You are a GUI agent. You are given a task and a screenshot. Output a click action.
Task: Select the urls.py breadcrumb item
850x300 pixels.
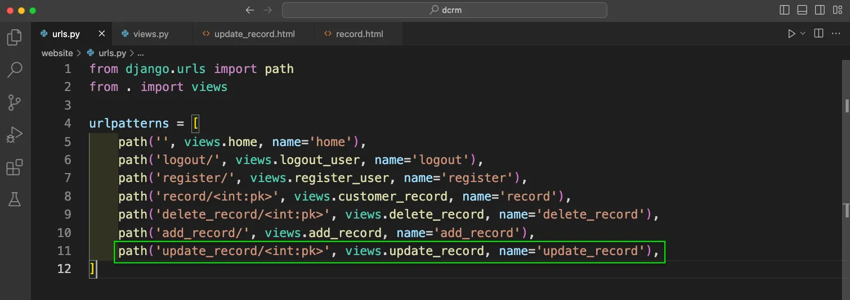(106, 53)
